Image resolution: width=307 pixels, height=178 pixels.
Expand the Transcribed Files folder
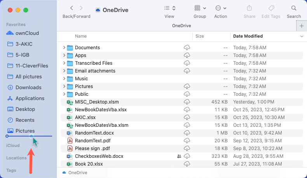(64, 63)
